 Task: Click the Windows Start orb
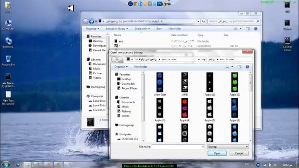tap(6, 164)
